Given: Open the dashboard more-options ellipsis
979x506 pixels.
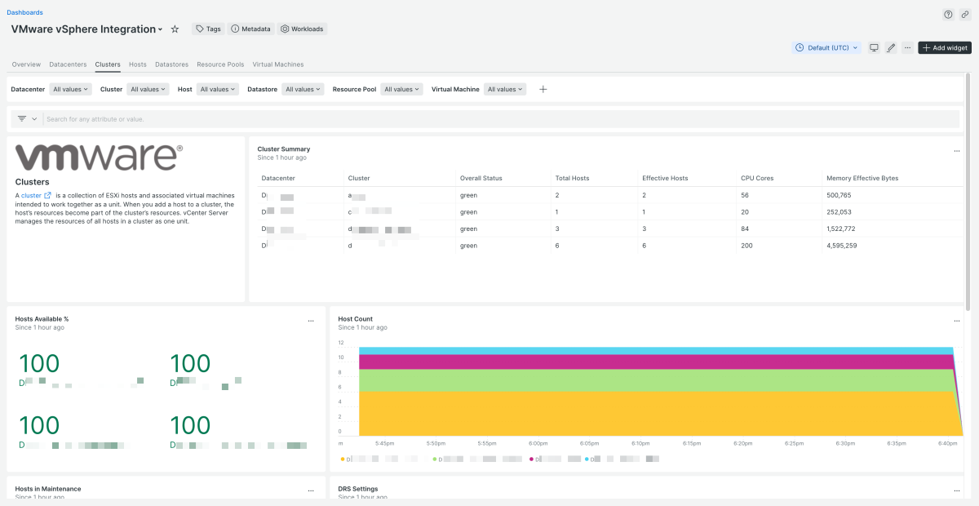Looking at the screenshot, I should click(907, 48).
